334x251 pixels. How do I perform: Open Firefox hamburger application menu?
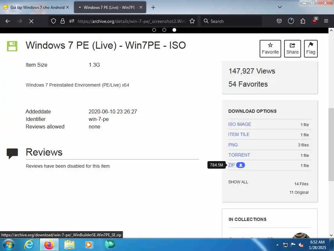[x=326, y=21]
